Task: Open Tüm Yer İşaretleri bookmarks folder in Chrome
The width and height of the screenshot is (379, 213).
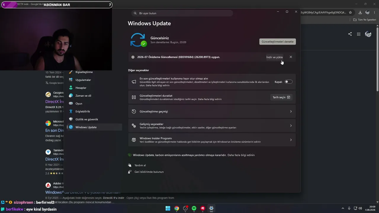Action: (364, 20)
